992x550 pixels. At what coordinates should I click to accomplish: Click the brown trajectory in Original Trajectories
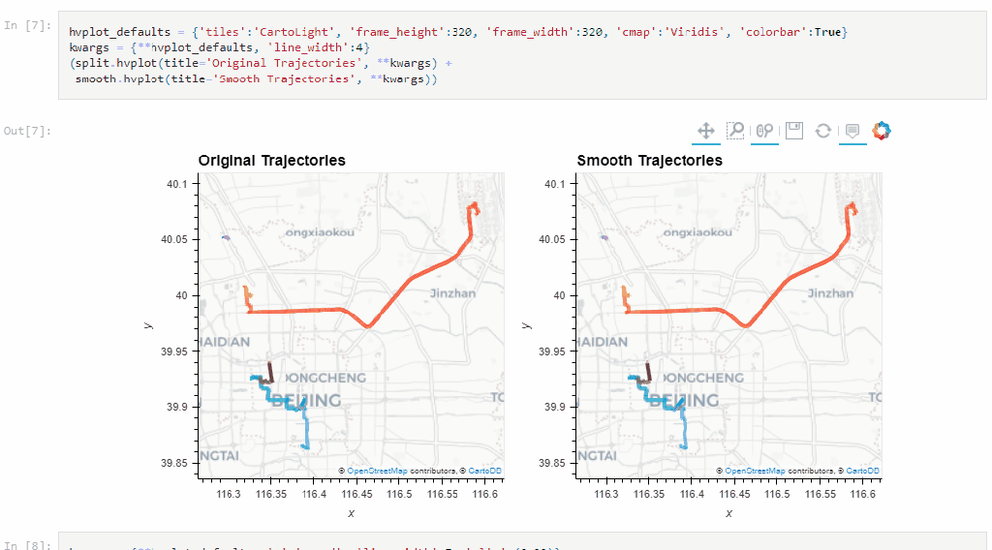tap(271, 373)
